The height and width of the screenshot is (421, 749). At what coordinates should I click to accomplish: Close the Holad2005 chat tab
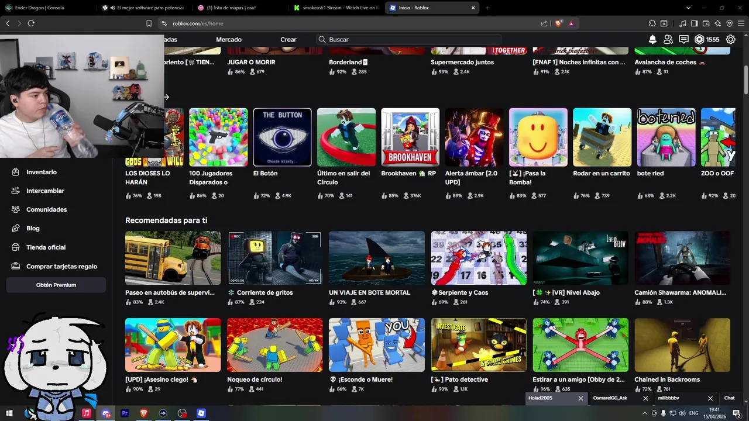click(x=580, y=398)
